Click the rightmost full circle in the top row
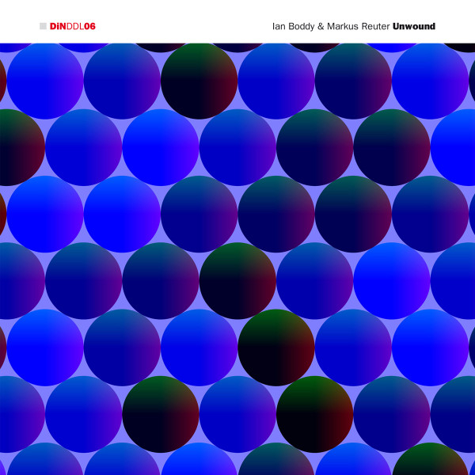Viewport: 475px width, 475px height. [431, 81]
